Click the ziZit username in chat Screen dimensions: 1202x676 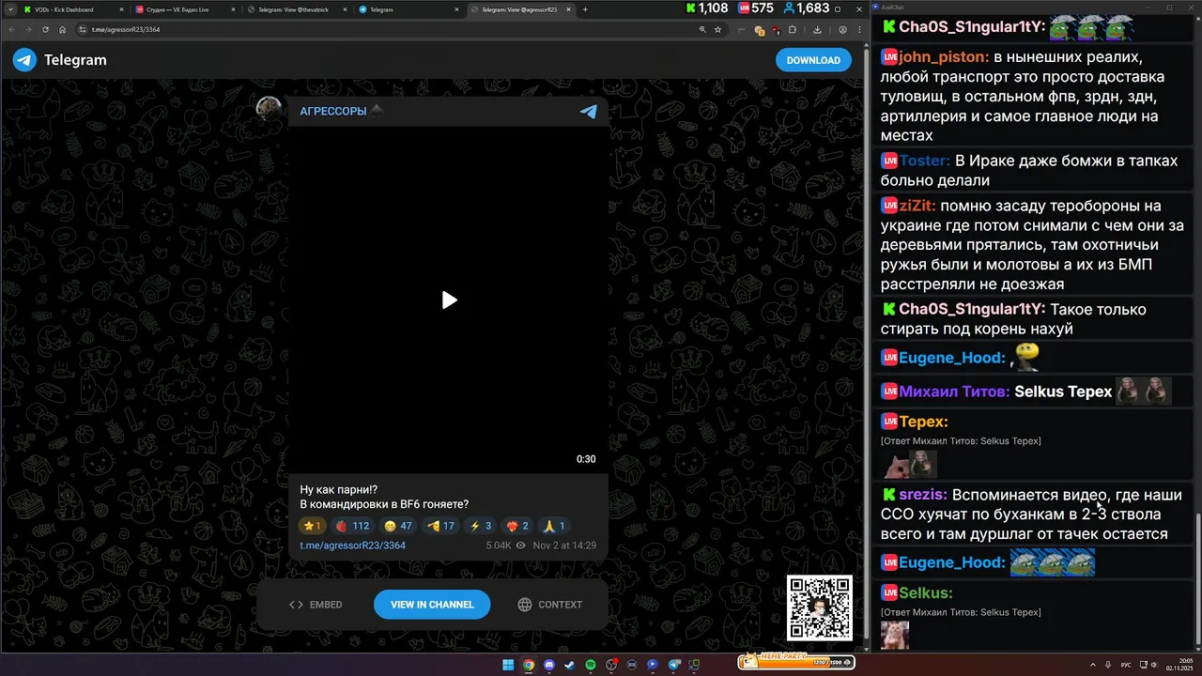[917, 206]
